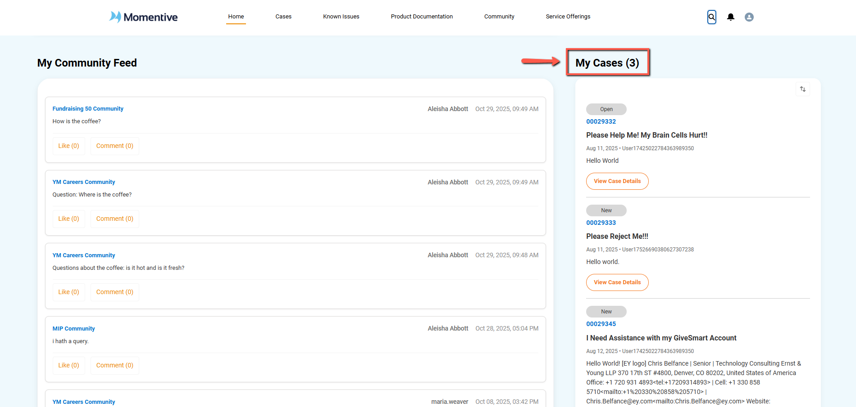Switch to the Community tab
856x407 pixels.
499,16
